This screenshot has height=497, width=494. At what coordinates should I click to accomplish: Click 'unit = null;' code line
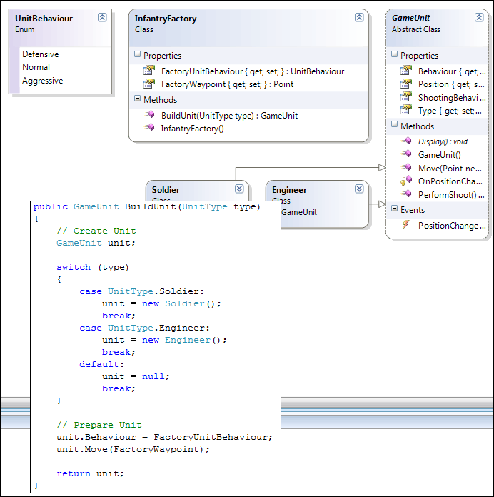[136, 376]
